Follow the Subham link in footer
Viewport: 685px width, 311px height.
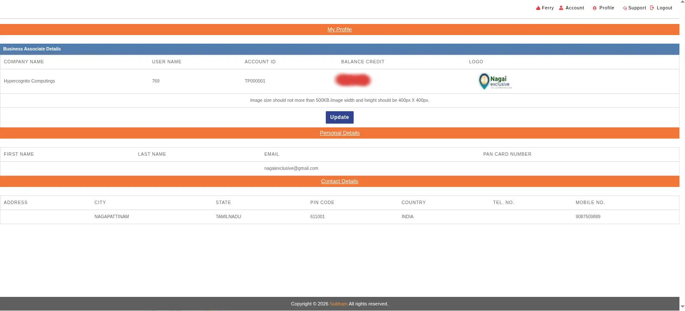pyautogui.click(x=338, y=304)
